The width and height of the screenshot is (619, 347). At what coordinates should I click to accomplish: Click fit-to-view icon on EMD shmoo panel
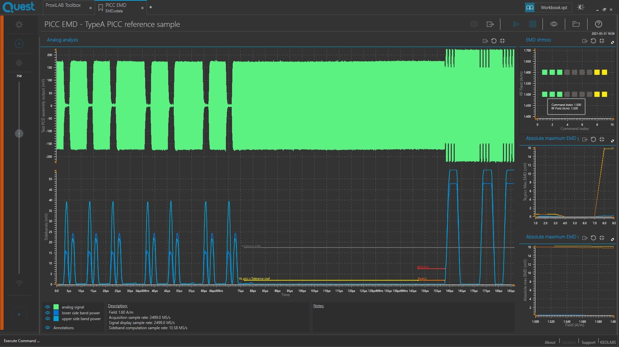point(602,41)
